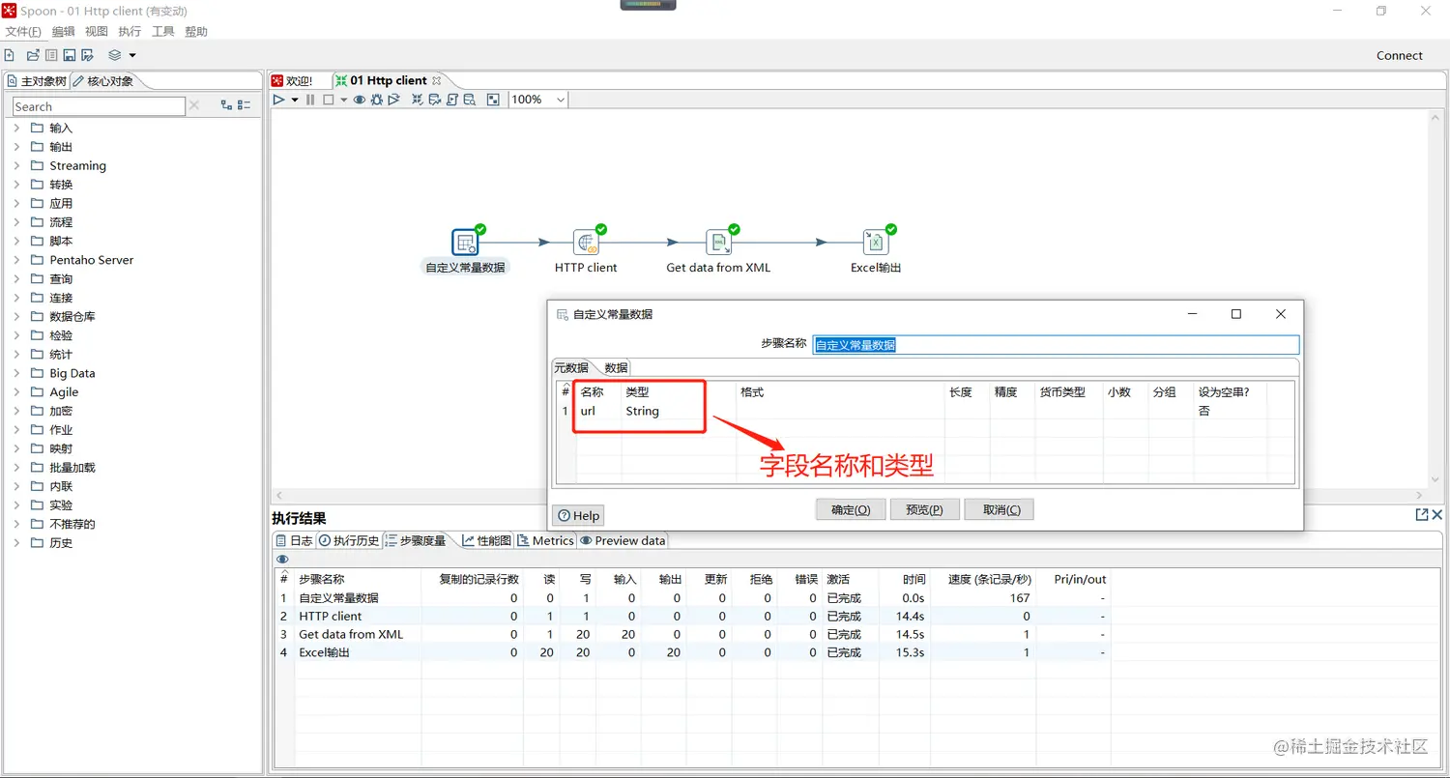Click the 预览(P) button
1450x778 pixels.
(x=924, y=509)
